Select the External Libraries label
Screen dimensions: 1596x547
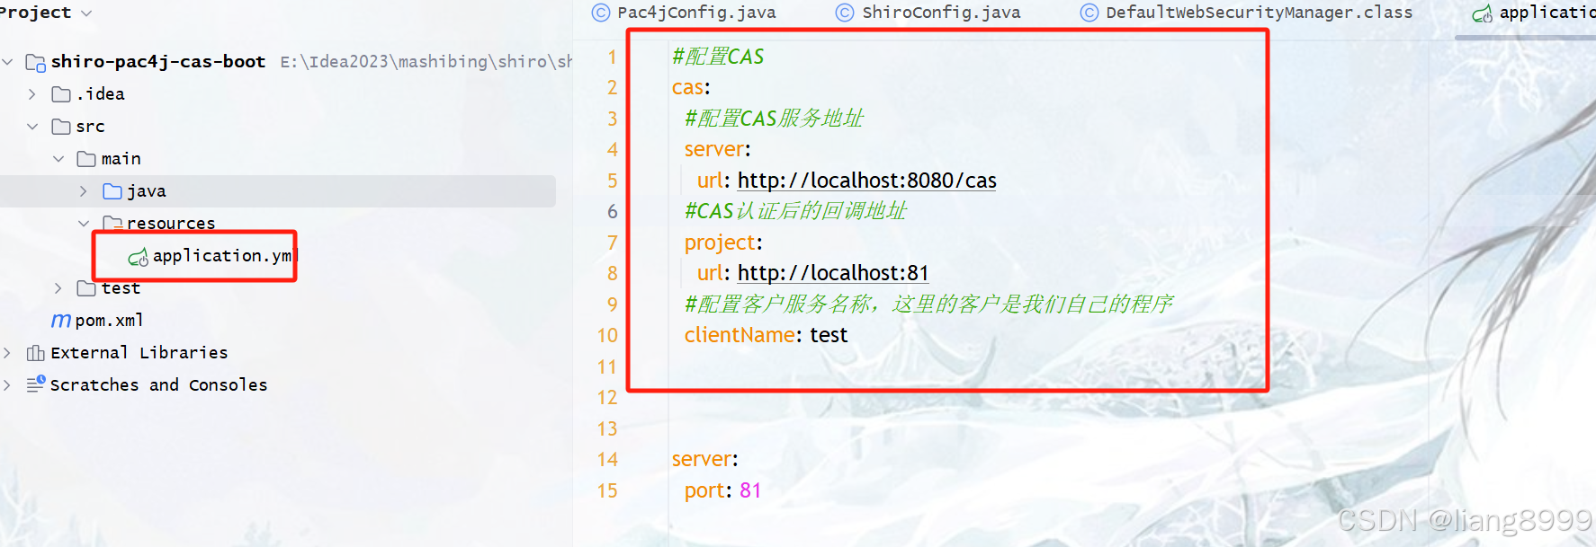pos(139,353)
